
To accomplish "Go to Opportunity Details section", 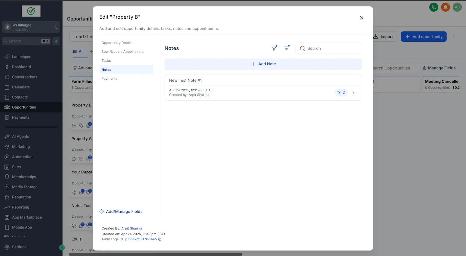I will point(117,43).
